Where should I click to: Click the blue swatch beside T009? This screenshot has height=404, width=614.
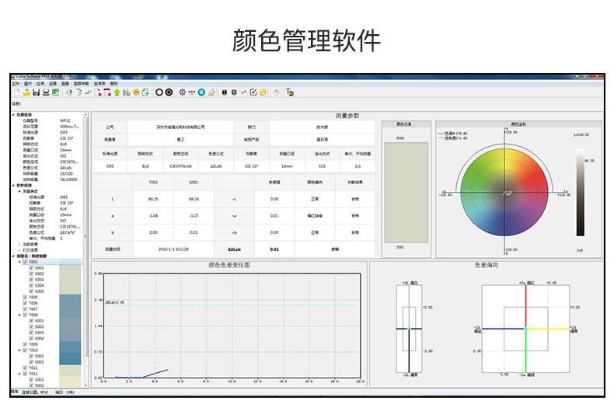tap(70, 344)
